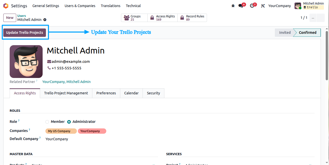329x165 pixels.
Task: Open the Translations menu
Action: click(111, 6)
